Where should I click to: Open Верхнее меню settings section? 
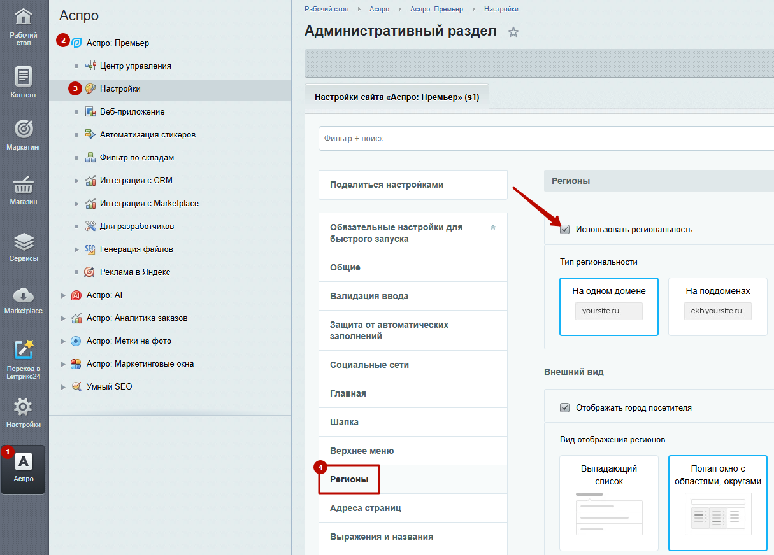tap(413, 451)
